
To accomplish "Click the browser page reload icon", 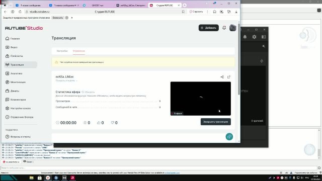I will tap(20, 12).
